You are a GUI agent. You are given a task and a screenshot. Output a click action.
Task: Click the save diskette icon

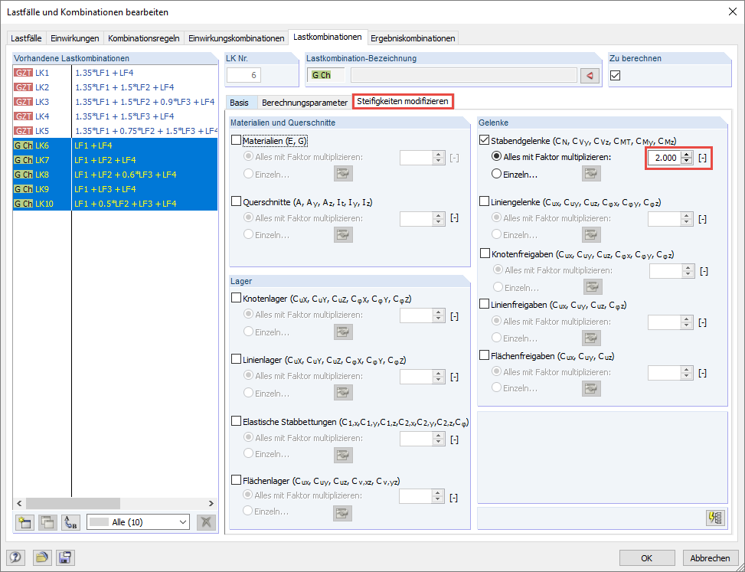[64, 557]
